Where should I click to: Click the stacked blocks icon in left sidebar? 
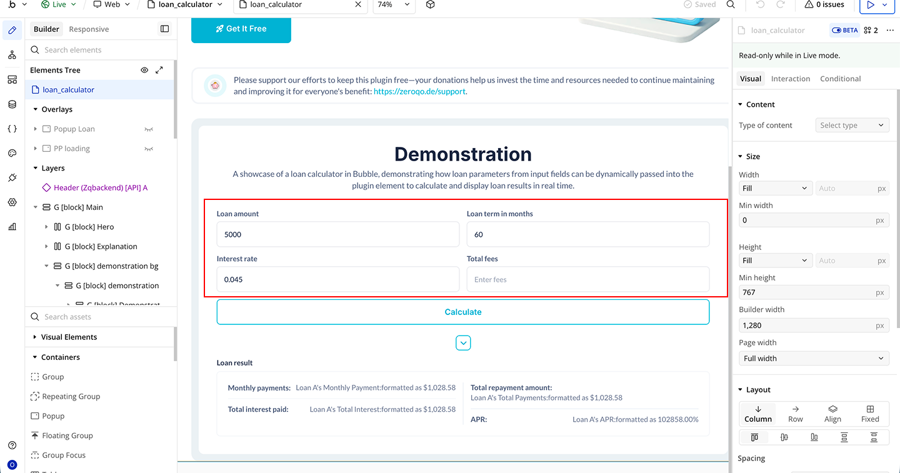(12, 79)
